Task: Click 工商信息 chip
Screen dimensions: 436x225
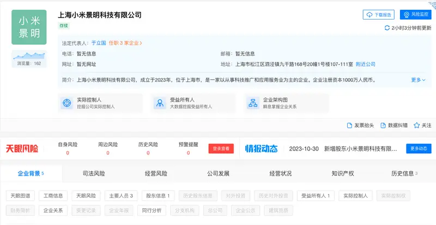Action: point(53,196)
